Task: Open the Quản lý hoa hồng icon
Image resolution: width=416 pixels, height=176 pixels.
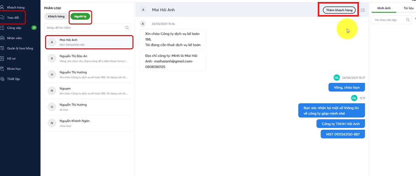Action: coord(2,48)
